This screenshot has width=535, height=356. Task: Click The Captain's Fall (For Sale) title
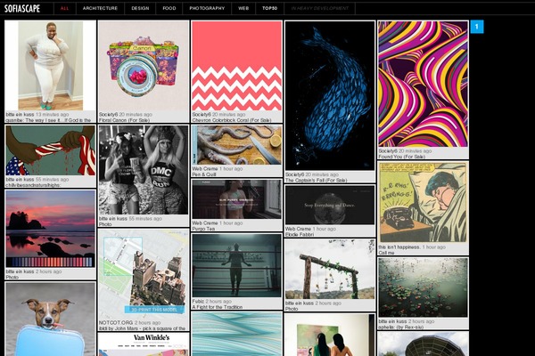coord(316,180)
